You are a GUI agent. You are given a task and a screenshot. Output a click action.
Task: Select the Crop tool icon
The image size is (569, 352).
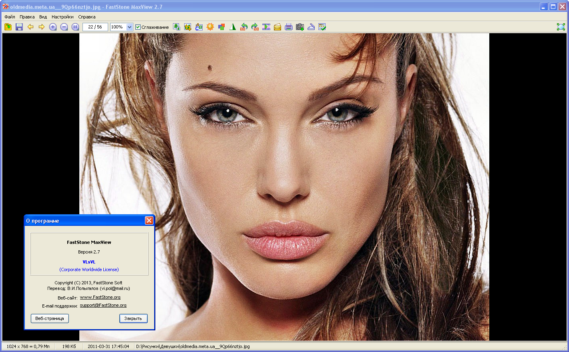[188, 27]
